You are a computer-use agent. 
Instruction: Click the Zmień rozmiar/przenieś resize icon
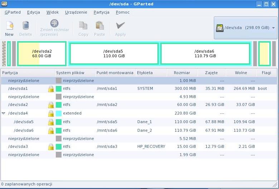pos(54,23)
